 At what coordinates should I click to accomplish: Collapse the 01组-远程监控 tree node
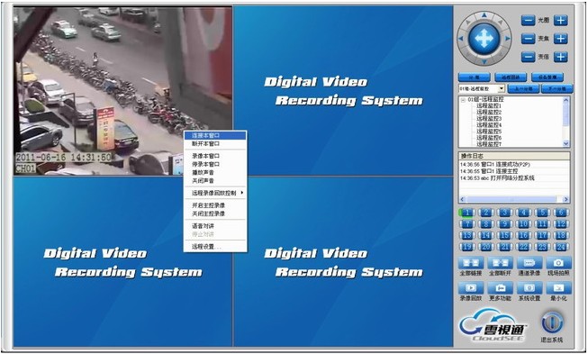[x=464, y=100]
